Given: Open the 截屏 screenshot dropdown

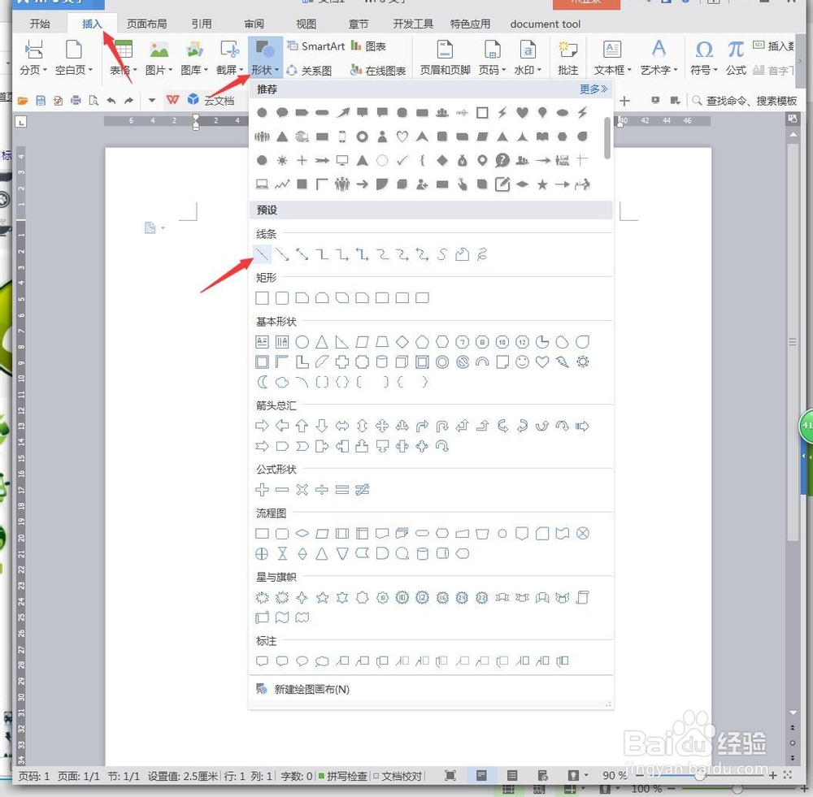Looking at the screenshot, I should [230, 70].
